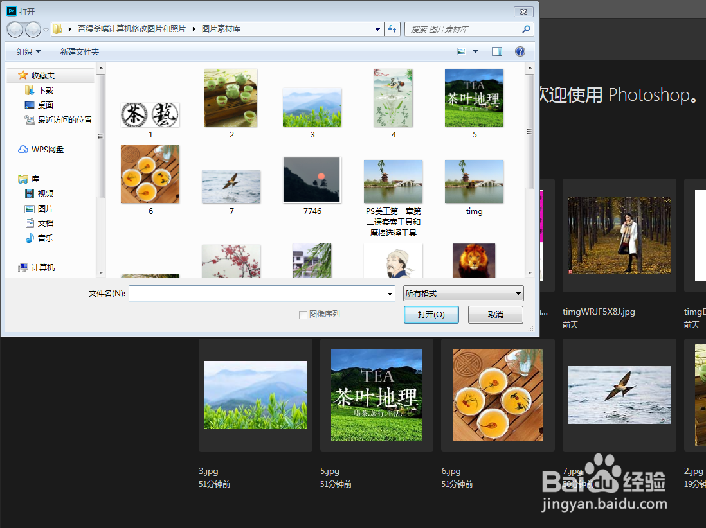The width and height of the screenshot is (706, 528).
Task: Enable the 图像序列 checkbox
Action: pyautogui.click(x=303, y=315)
